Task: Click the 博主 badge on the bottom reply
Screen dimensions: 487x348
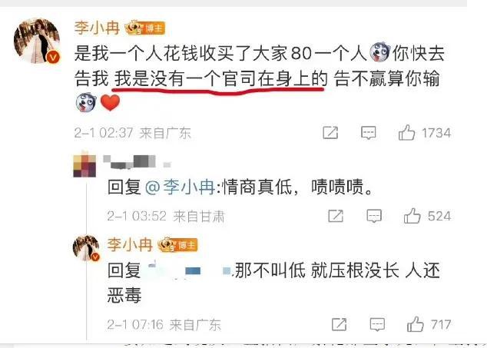Action: (177, 245)
